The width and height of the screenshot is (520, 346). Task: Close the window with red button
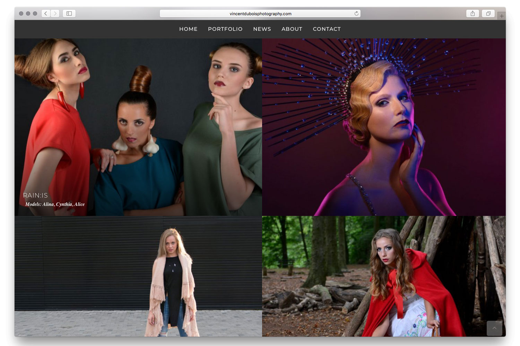[x=21, y=13]
